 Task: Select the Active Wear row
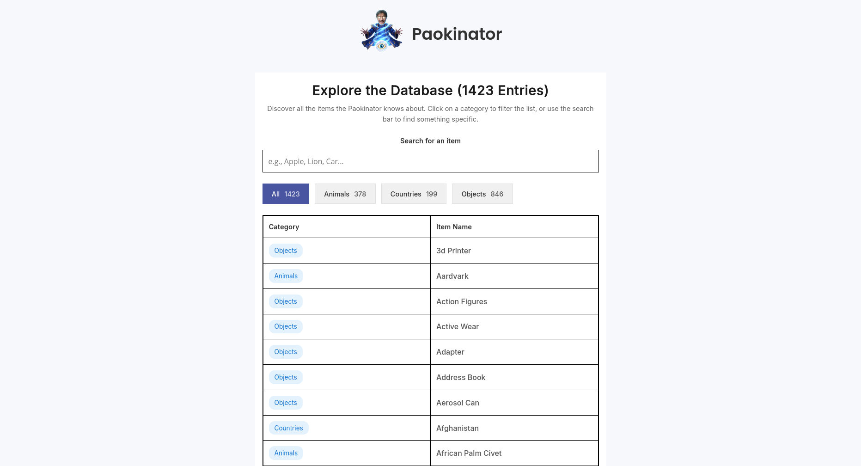point(458,326)
